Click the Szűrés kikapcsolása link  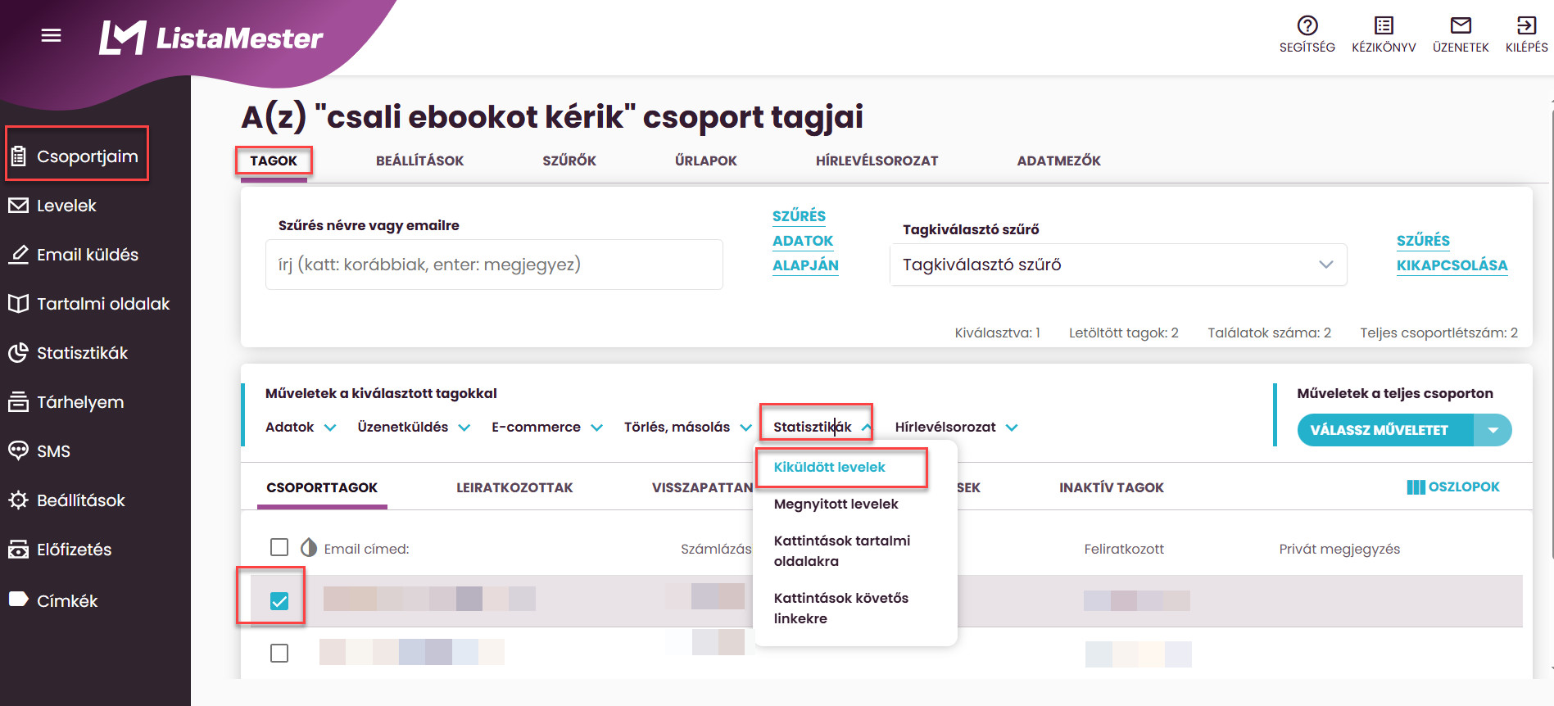point(1452,253)
